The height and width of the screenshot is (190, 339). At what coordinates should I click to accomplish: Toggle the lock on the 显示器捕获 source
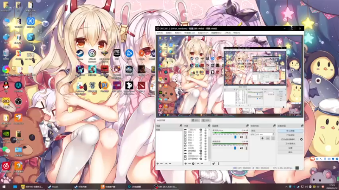205,159
